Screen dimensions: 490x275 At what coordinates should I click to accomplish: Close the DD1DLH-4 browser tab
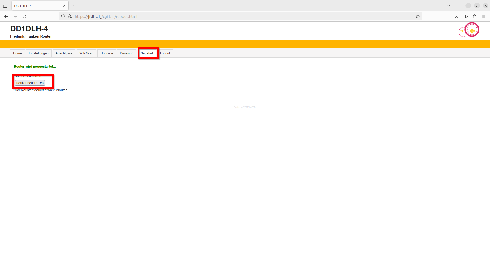pyautogui.click(x=64, y=6)
